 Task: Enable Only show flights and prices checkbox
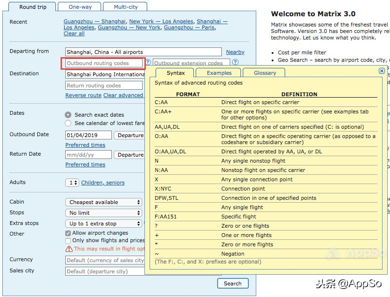click(x=68, y=241)
